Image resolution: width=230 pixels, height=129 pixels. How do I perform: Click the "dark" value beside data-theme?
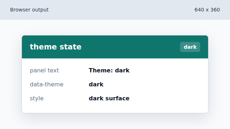(x=96, y=85)
